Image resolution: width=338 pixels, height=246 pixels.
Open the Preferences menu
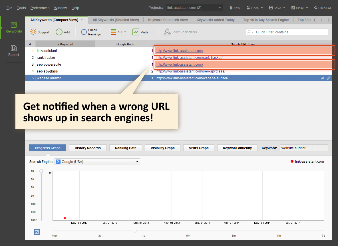[40, 8]
